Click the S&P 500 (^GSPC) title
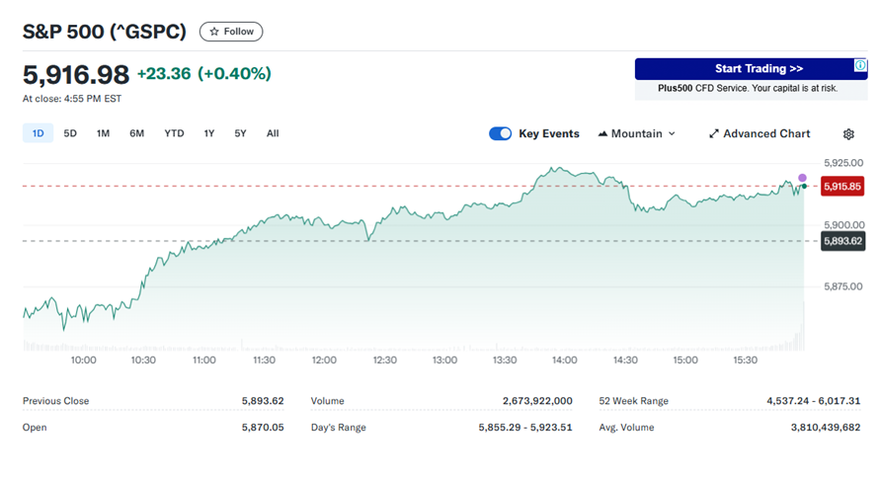This screenshot has width=880, height=477. pyautogui.click(x=105, y=32)
